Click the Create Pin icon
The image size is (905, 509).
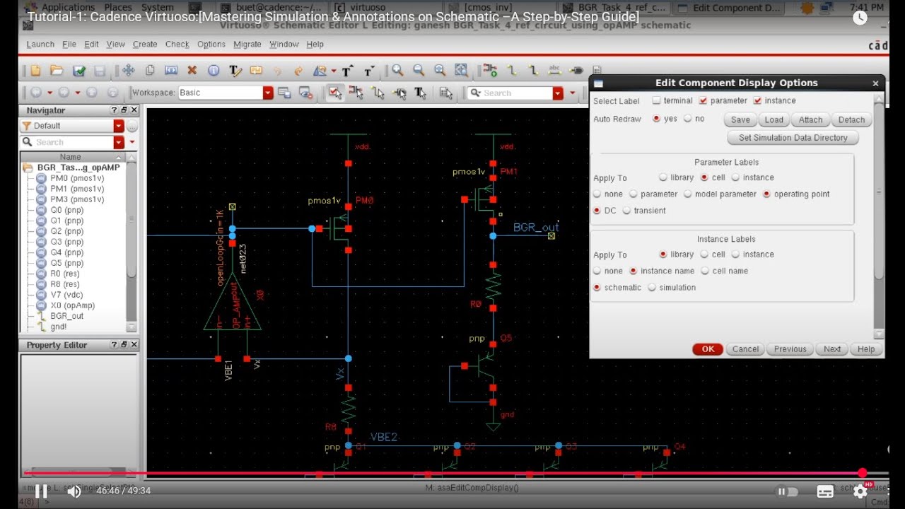coord(576,70)
